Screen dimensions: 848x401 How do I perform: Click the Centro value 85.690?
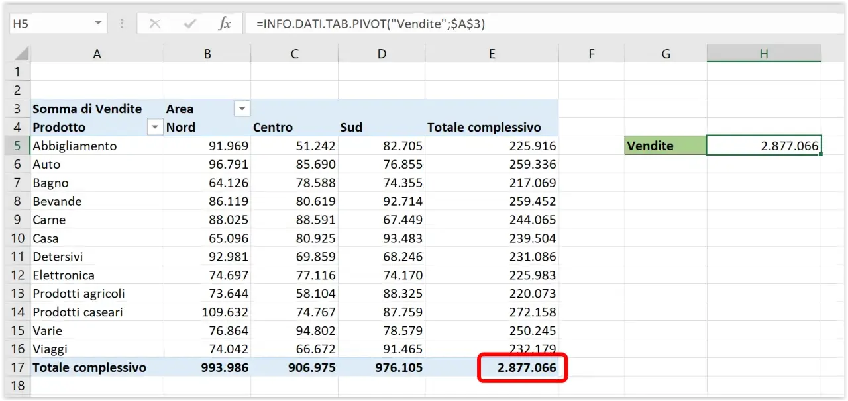coord(315,164)
